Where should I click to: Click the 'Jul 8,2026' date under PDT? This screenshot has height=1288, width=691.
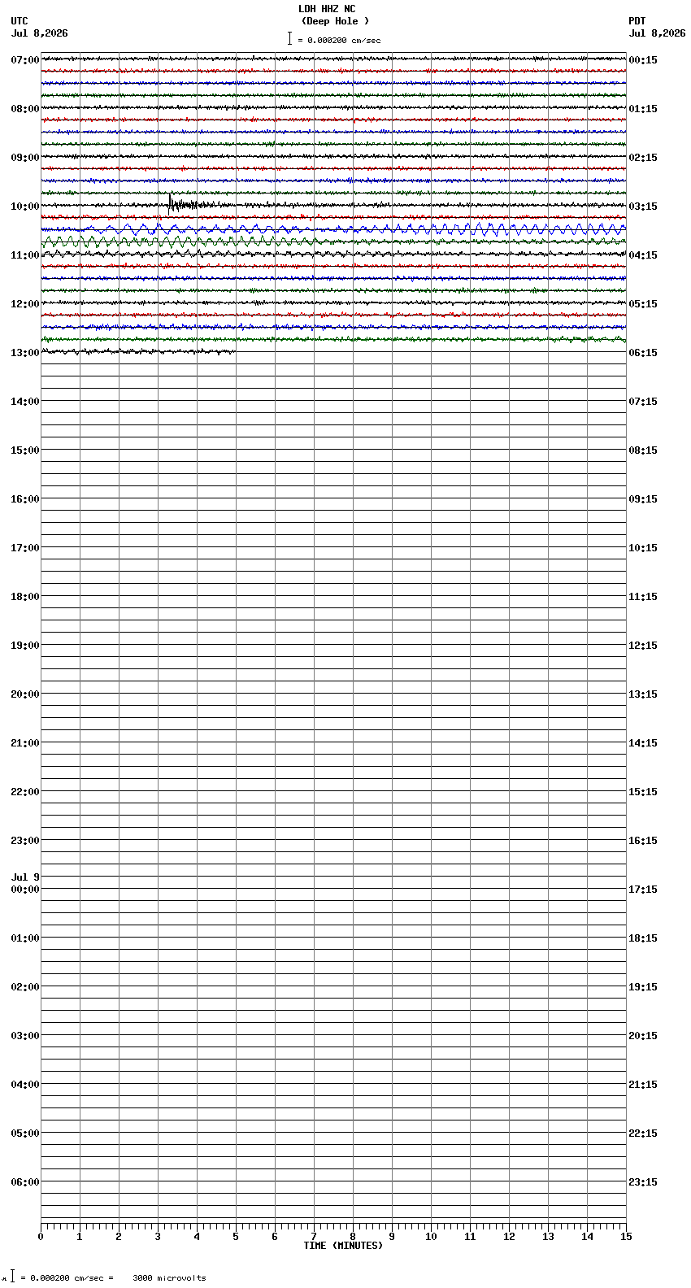(x=657, y=33)
